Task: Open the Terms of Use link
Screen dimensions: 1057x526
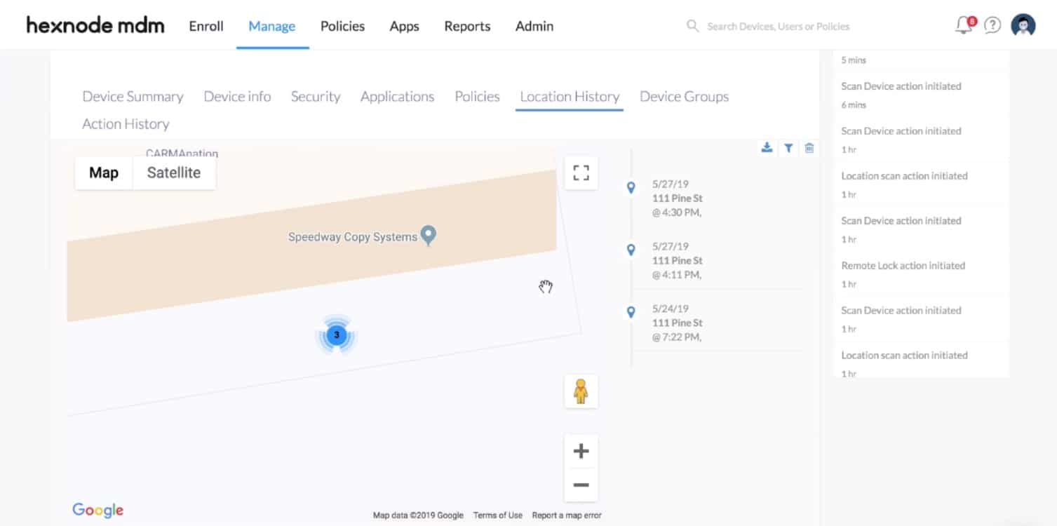Action: (498, 515)
